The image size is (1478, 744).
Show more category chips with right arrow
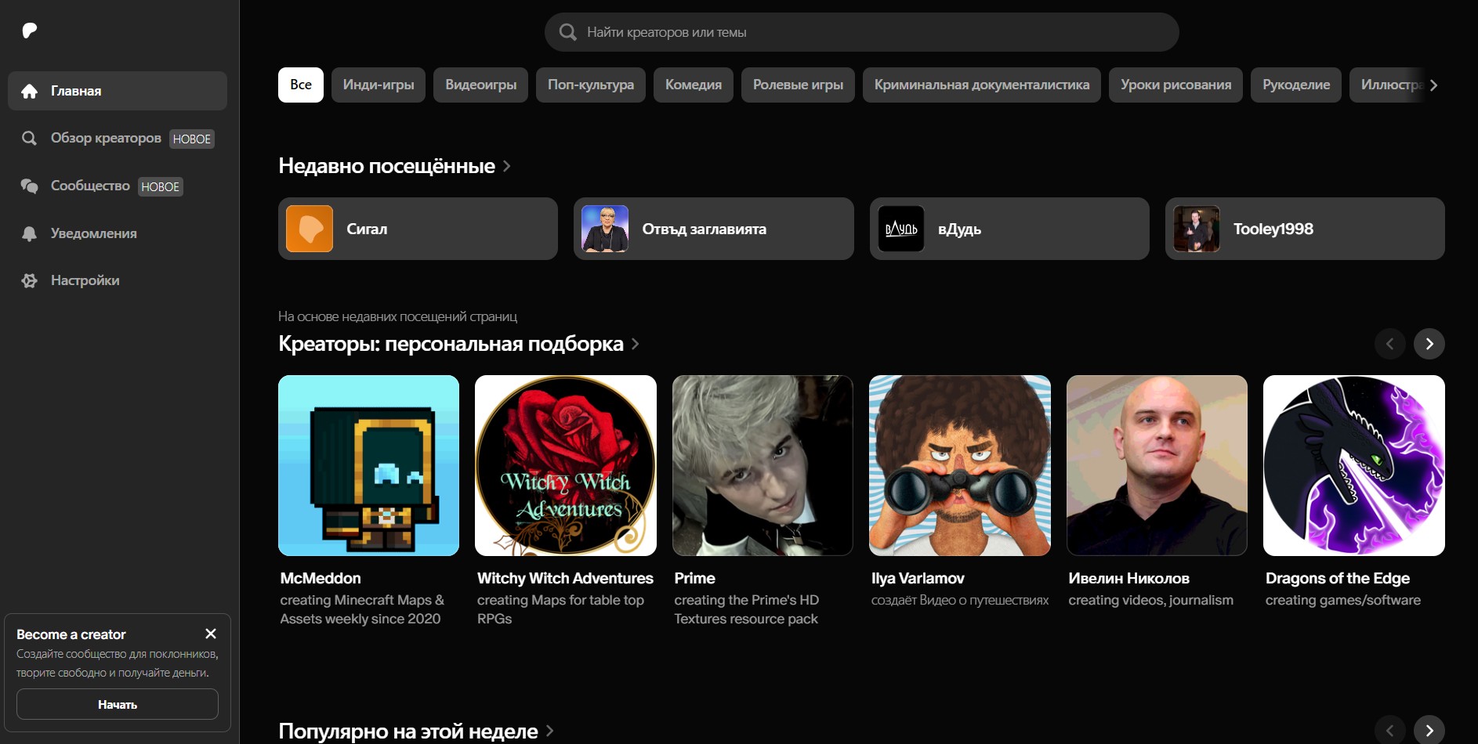coord(1433,85)
